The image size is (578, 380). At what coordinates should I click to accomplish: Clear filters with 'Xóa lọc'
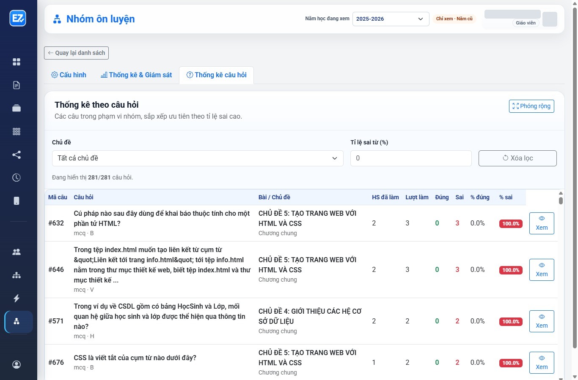[x=517, y=158]
